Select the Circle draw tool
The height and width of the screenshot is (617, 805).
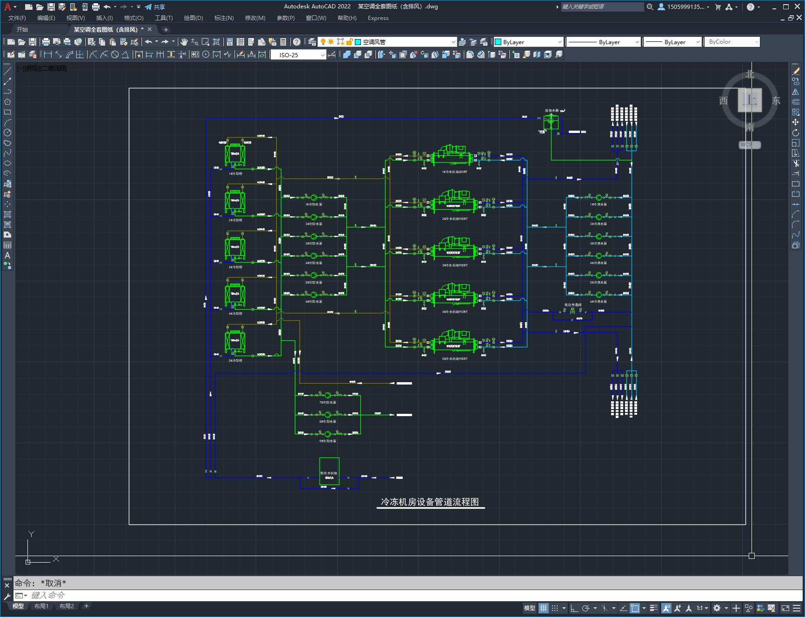point(7,133)
